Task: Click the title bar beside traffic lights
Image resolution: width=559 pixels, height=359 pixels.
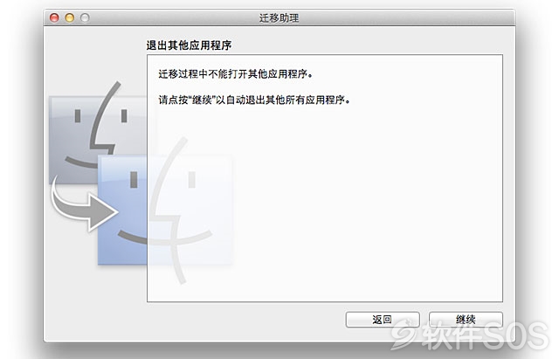Action: [171, 17]
